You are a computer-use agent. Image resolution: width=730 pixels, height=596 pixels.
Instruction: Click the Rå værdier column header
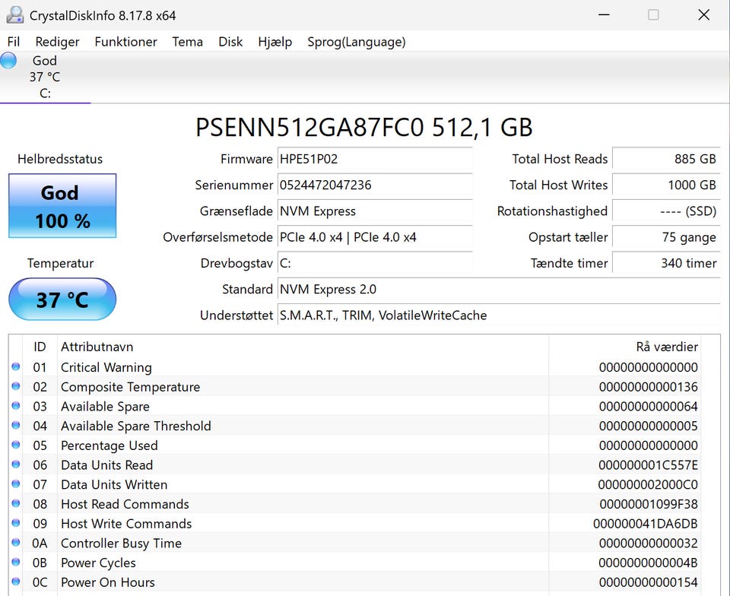(x=666, y=347)
